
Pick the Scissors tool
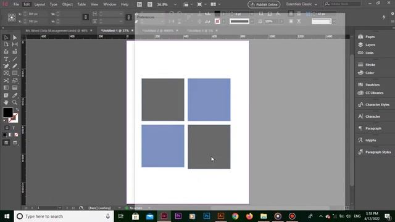point(6,81)
